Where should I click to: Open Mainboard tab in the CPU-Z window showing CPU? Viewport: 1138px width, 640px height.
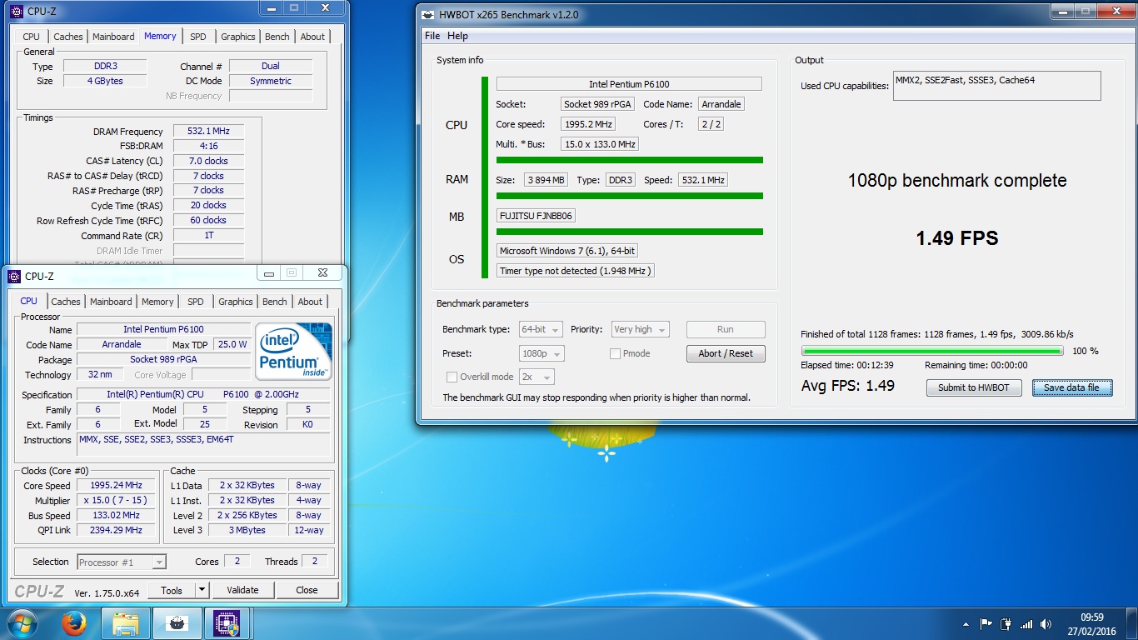[111, 302]
